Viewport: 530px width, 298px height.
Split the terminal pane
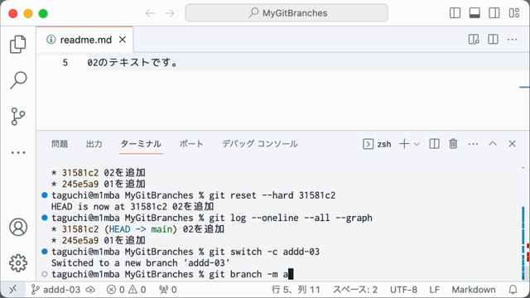coord(434,144)
